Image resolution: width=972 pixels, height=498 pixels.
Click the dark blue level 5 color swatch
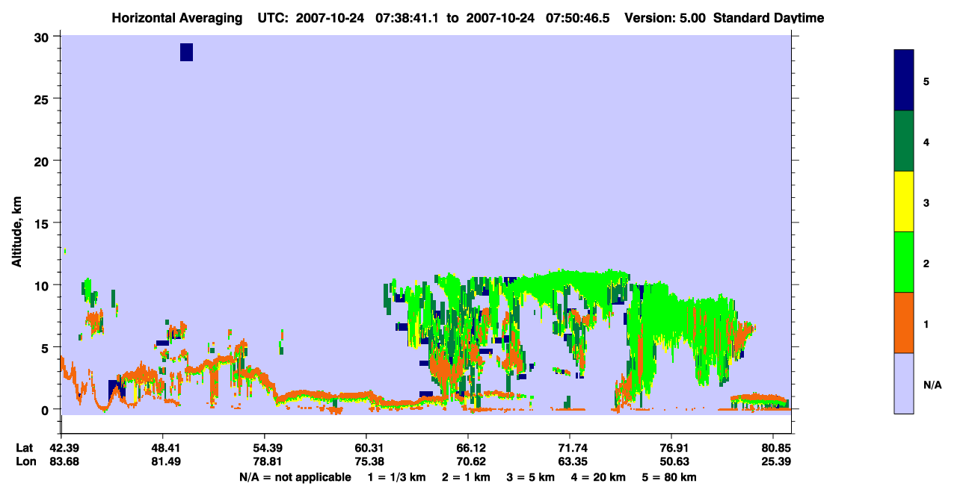click(x=904, y=81)
